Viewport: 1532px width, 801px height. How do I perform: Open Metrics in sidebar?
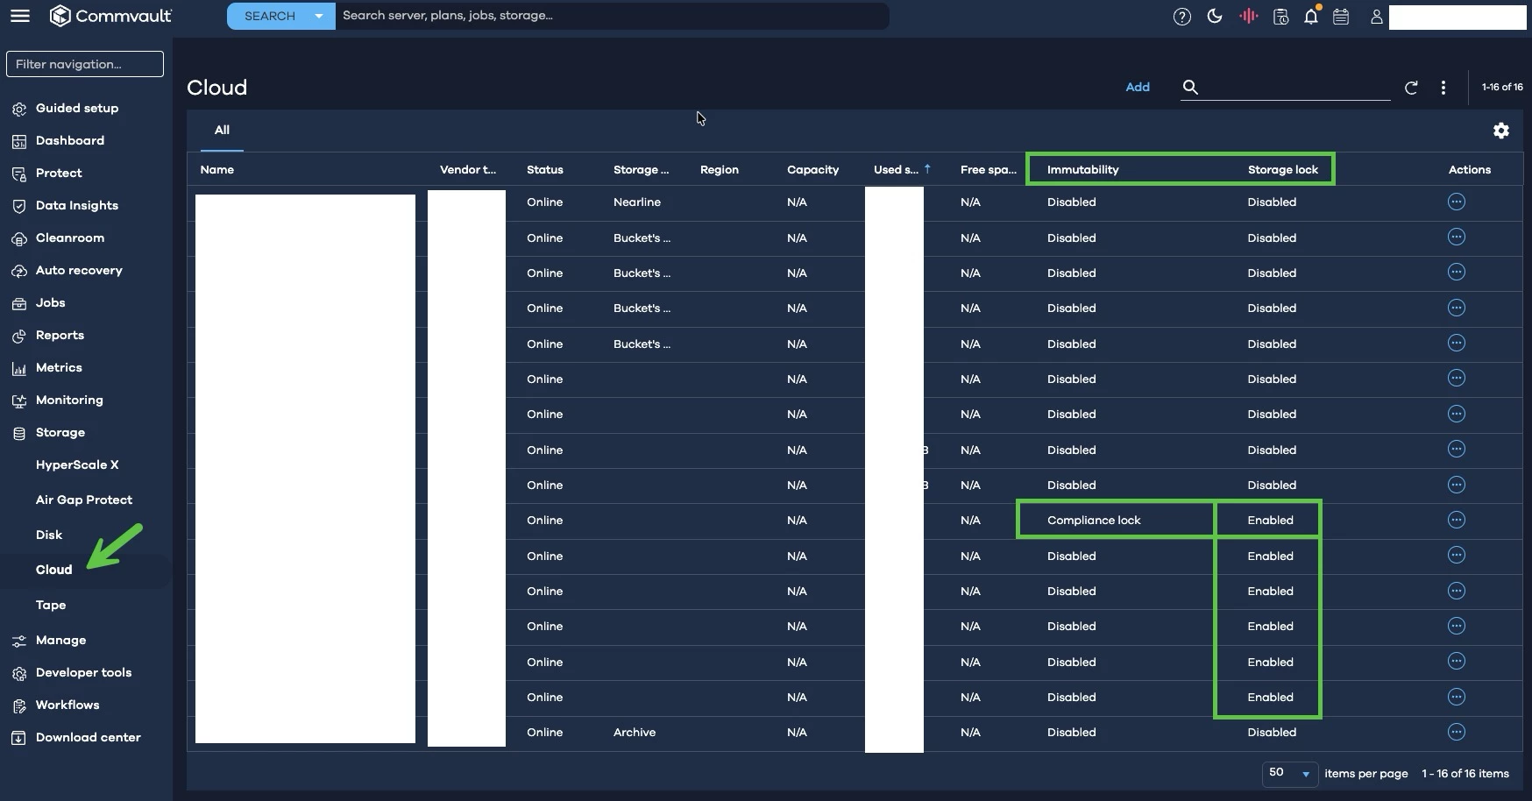[x=59, y=368]
